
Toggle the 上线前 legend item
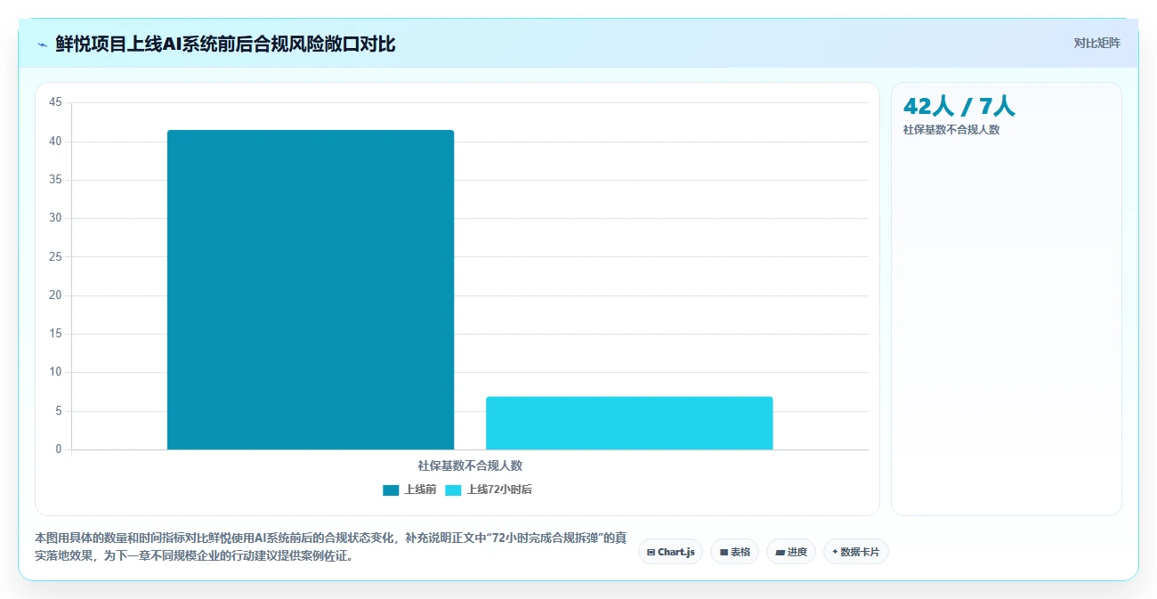pyautogui.click(x=409, y=490)
